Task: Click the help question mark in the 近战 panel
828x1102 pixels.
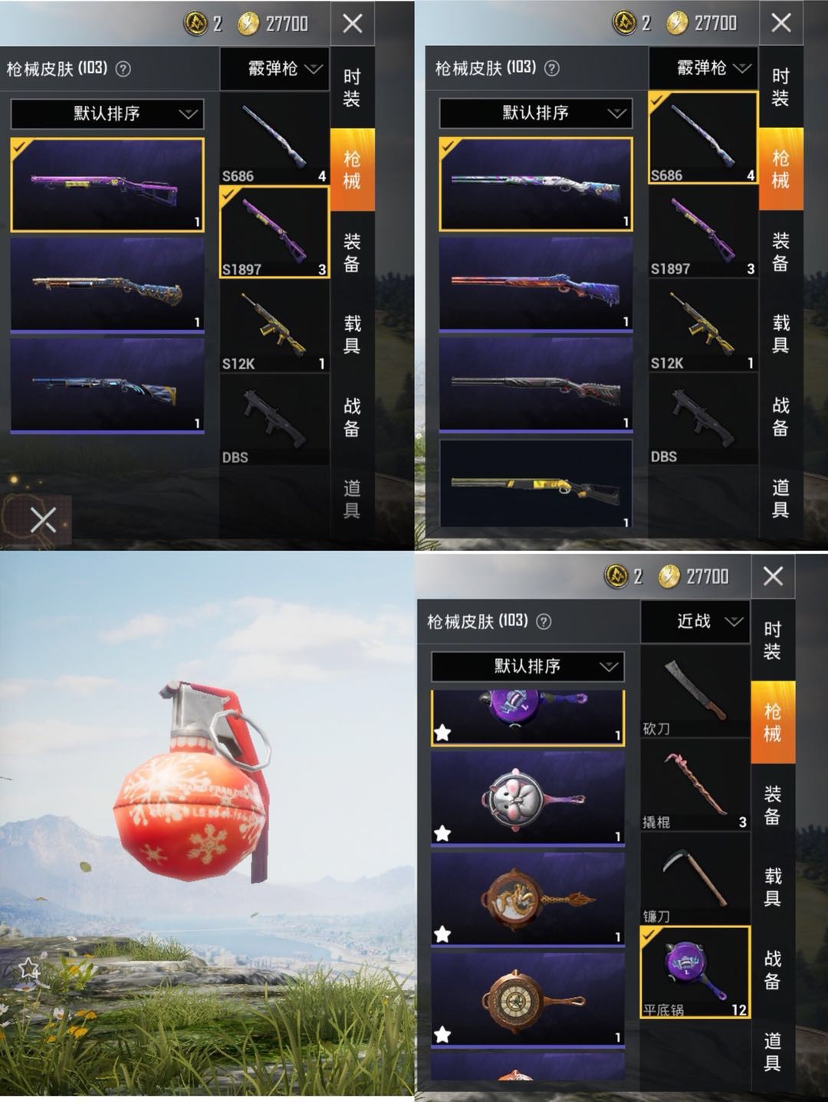Action: [544, 622]
